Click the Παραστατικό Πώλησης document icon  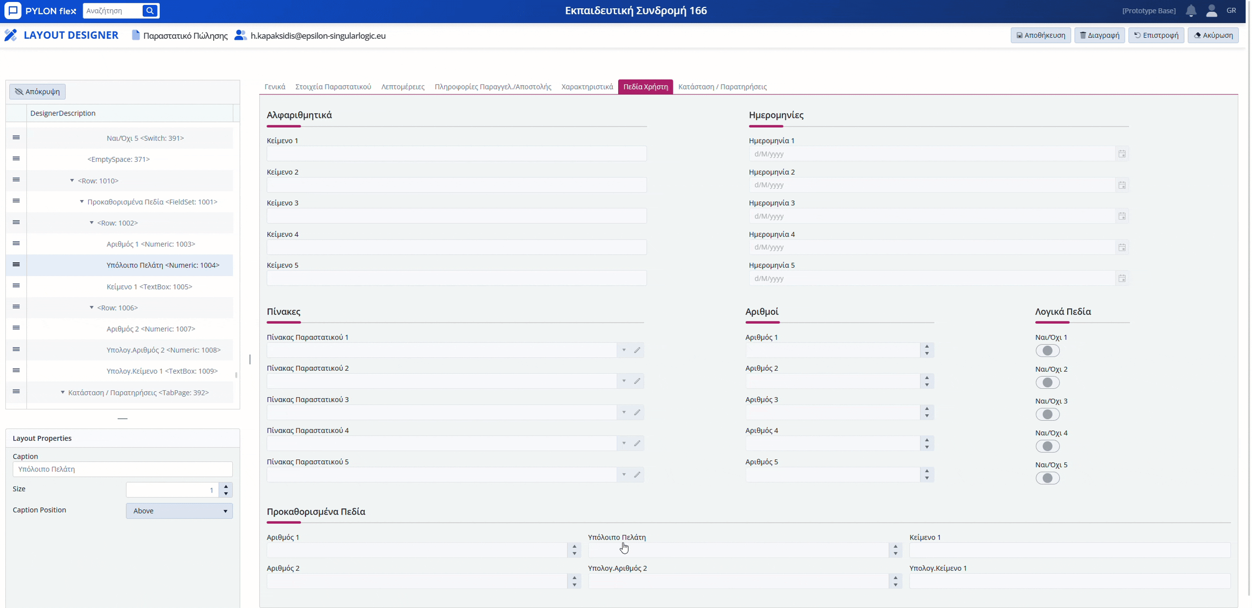pos(136,35)
